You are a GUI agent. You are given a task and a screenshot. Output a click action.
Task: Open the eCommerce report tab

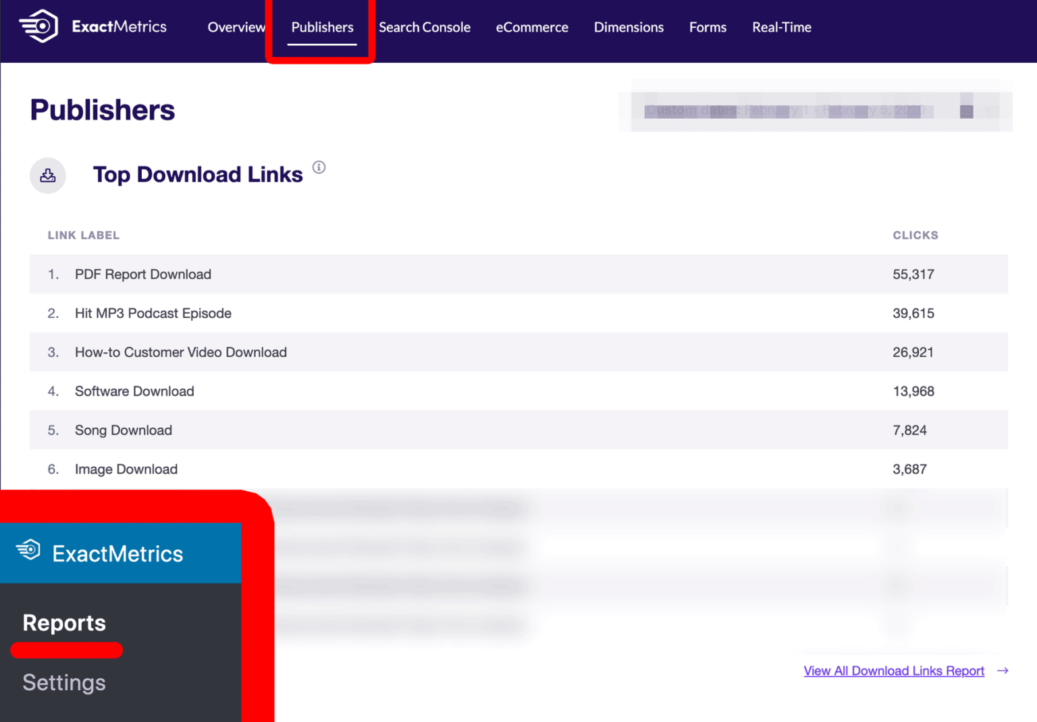532,27
